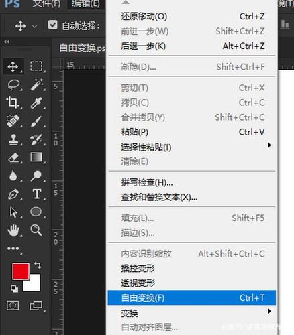Select the Lasso tool
The width and height of the screenshot is (294, 335).
click(13, 85)
